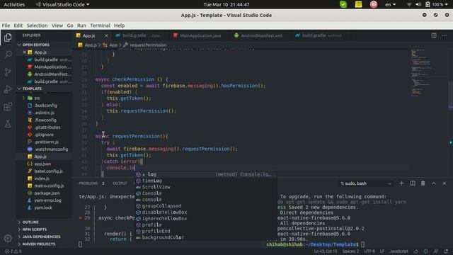
Task: Open editor More Actions menu
Action: point(445,35)
